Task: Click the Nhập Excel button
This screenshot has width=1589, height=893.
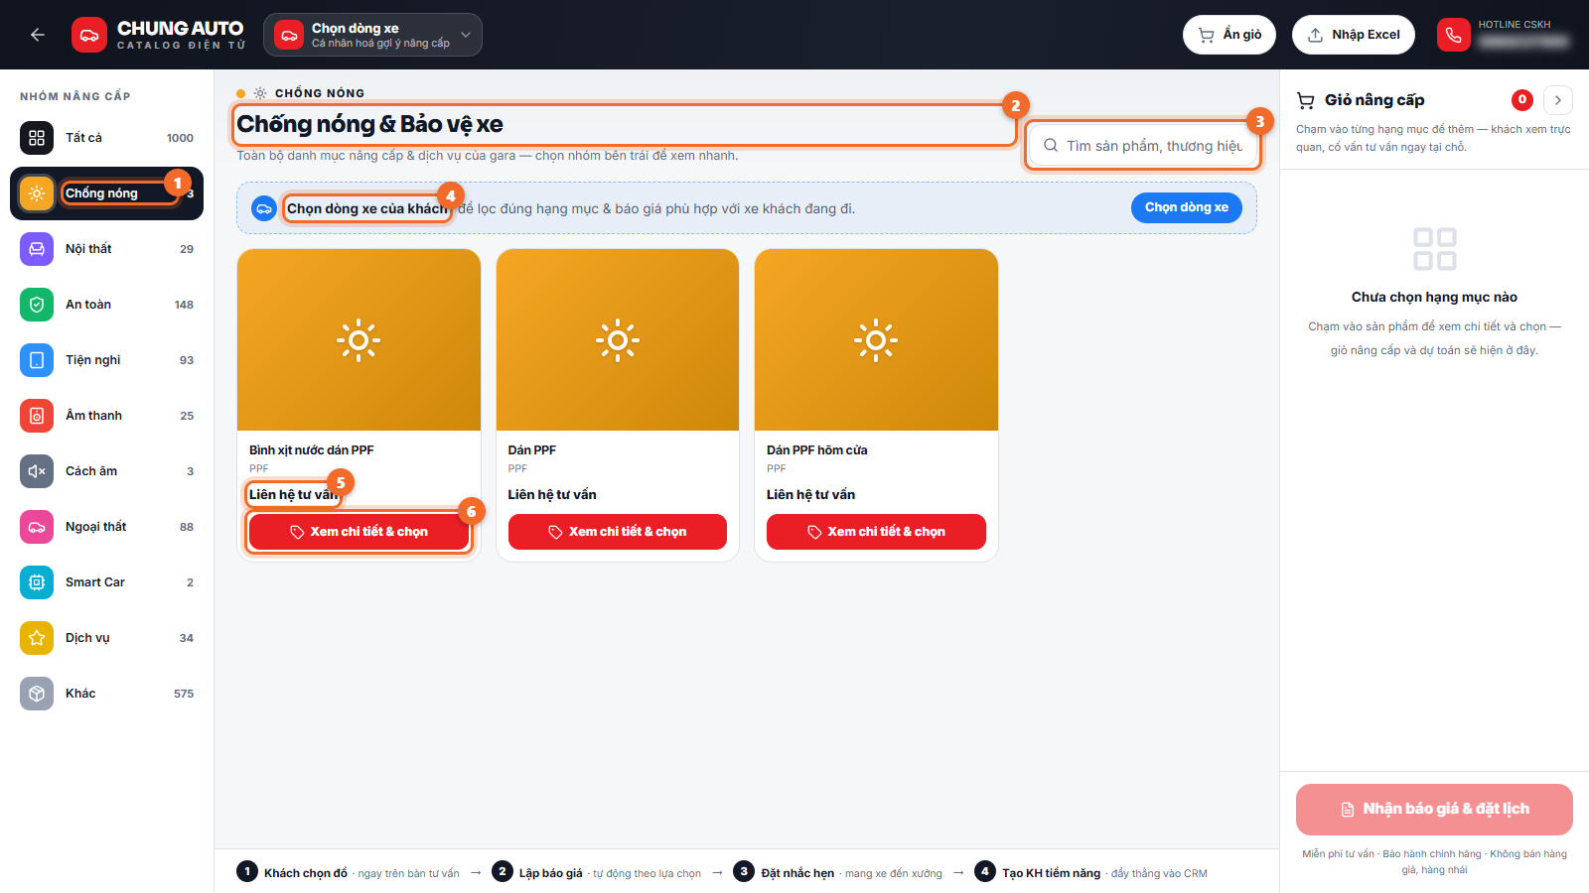Action: [x=1353, y=35]
